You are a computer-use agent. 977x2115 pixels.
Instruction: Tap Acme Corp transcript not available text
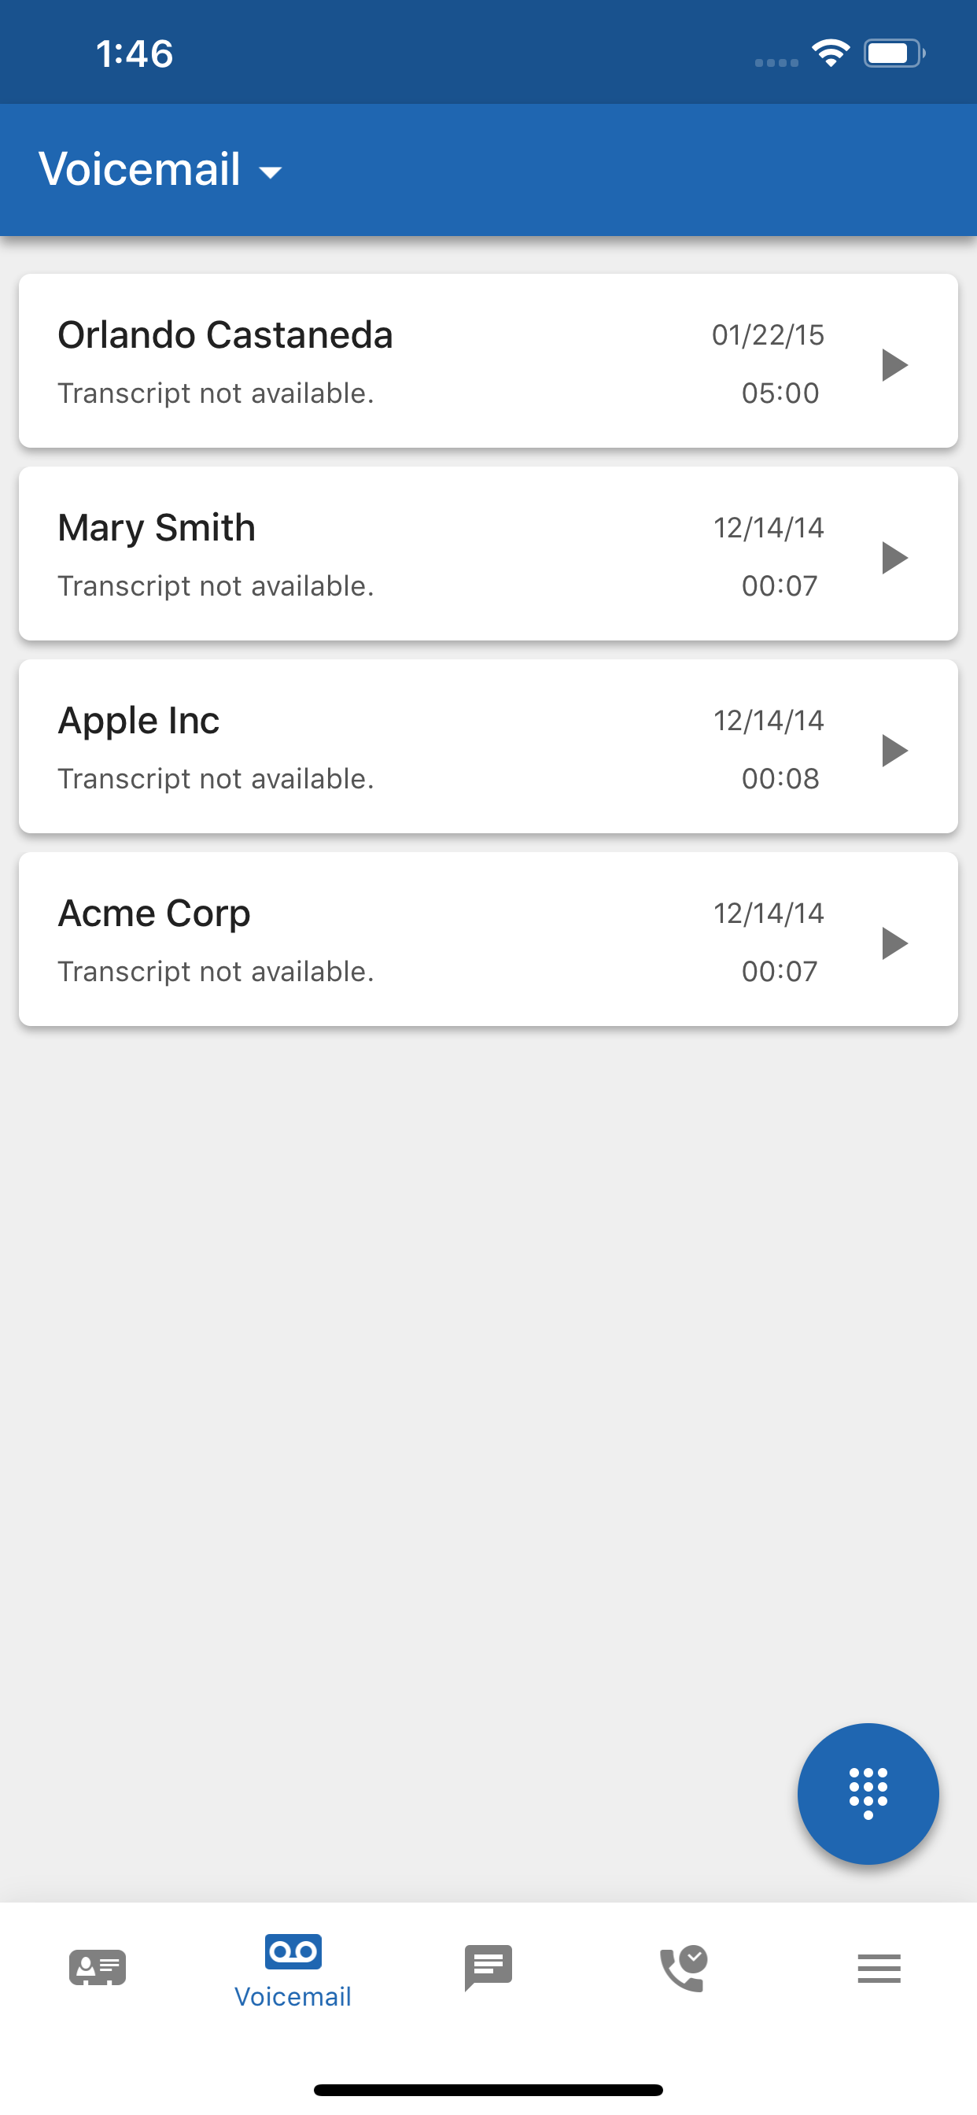tap(216, 971)
